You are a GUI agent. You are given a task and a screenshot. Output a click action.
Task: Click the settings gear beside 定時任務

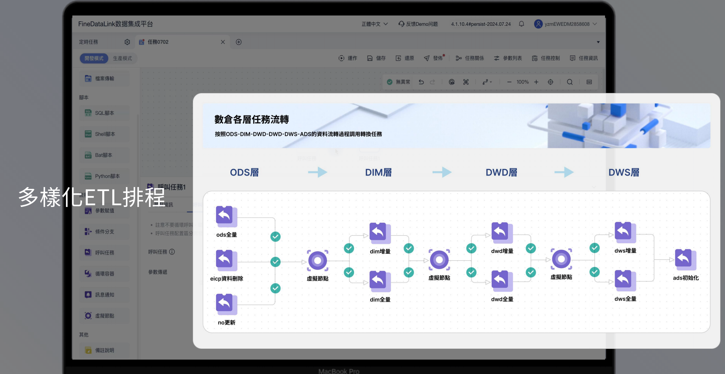pyautogui.click(x=127, y=42)
